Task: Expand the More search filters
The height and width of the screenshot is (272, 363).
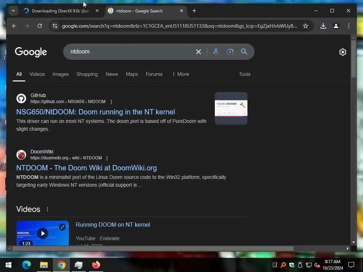Action: tap(180, 74)
